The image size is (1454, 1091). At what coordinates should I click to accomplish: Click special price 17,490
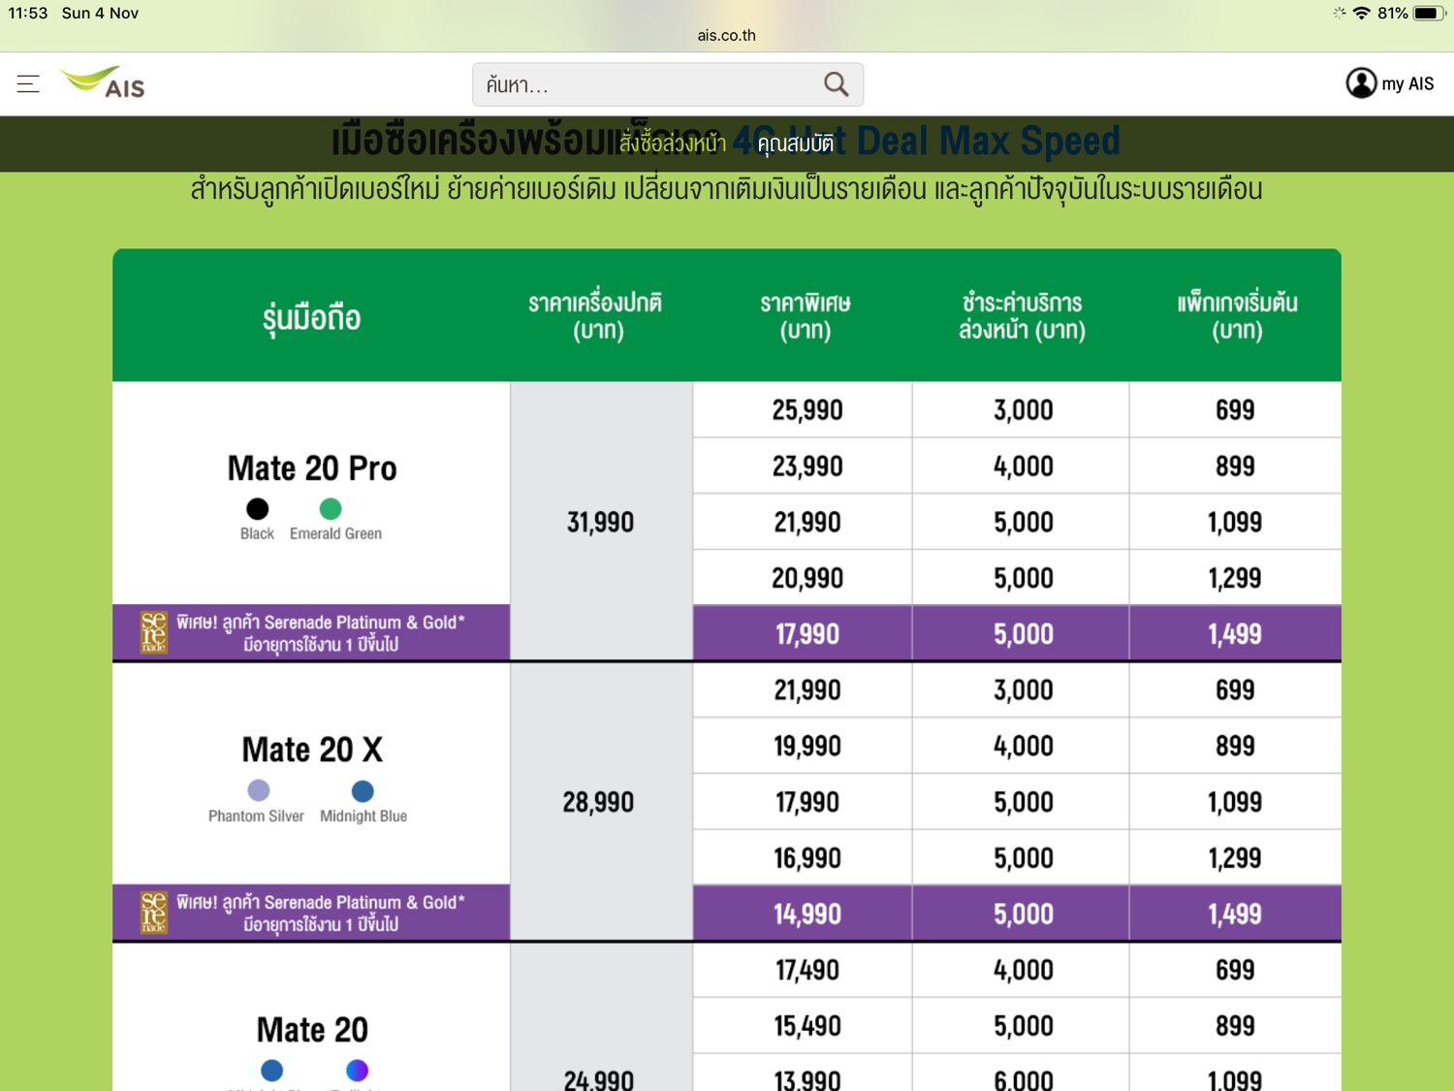pyautogui.click(x=807, y=971)
